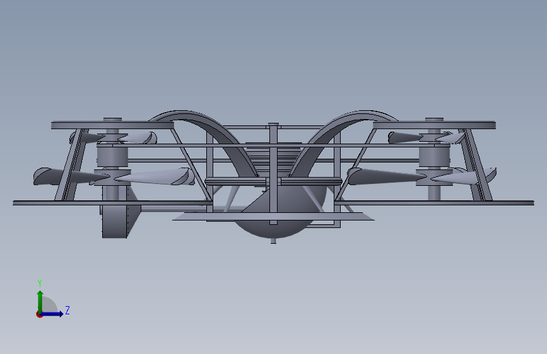Select the large cylinder hanging below left rotor
This screenshot has width=547, height=354.
coord(114,222)
